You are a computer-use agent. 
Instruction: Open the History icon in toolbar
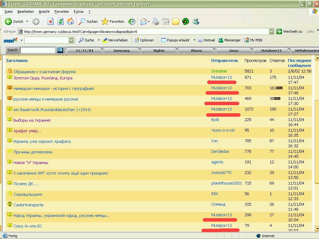132,21
